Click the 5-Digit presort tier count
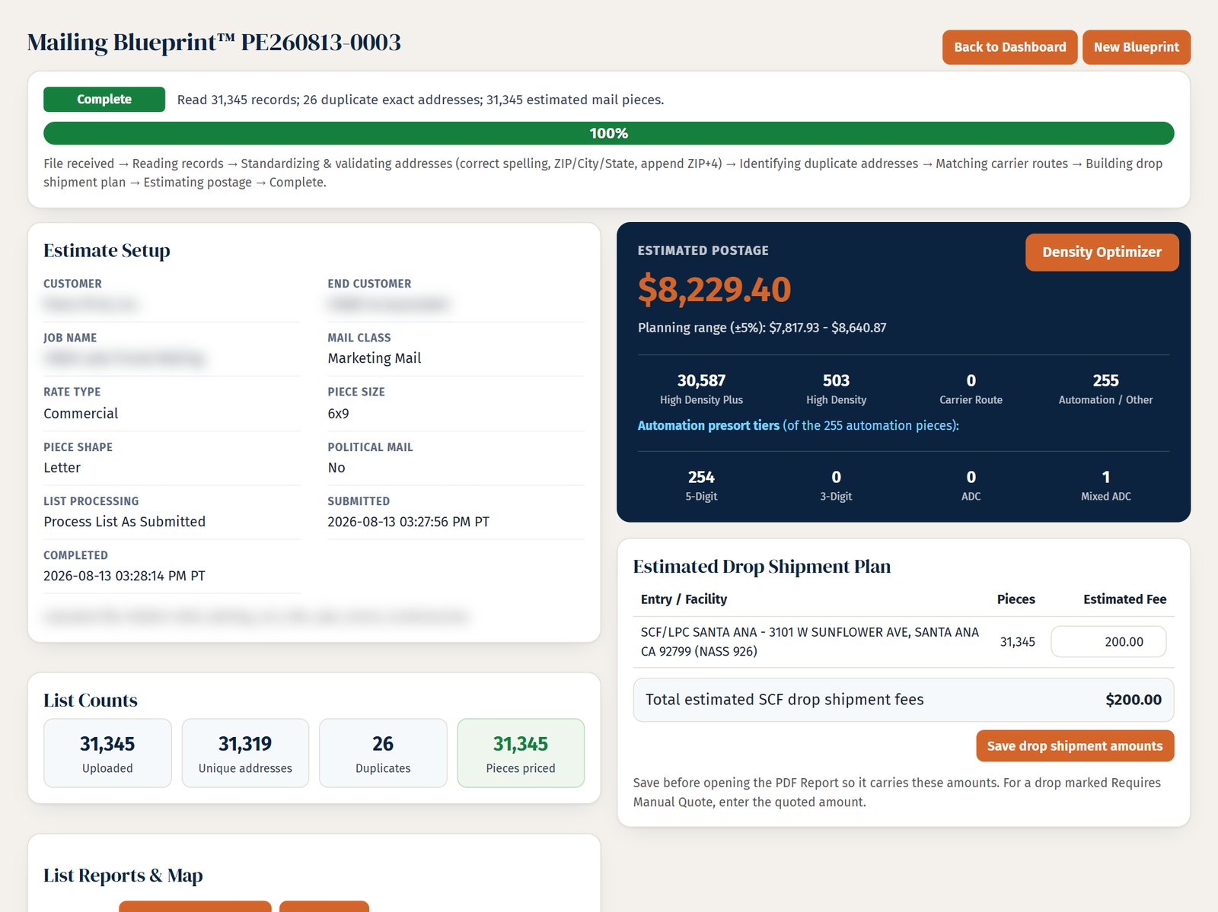1218x912 pixels. pos(701,478)
